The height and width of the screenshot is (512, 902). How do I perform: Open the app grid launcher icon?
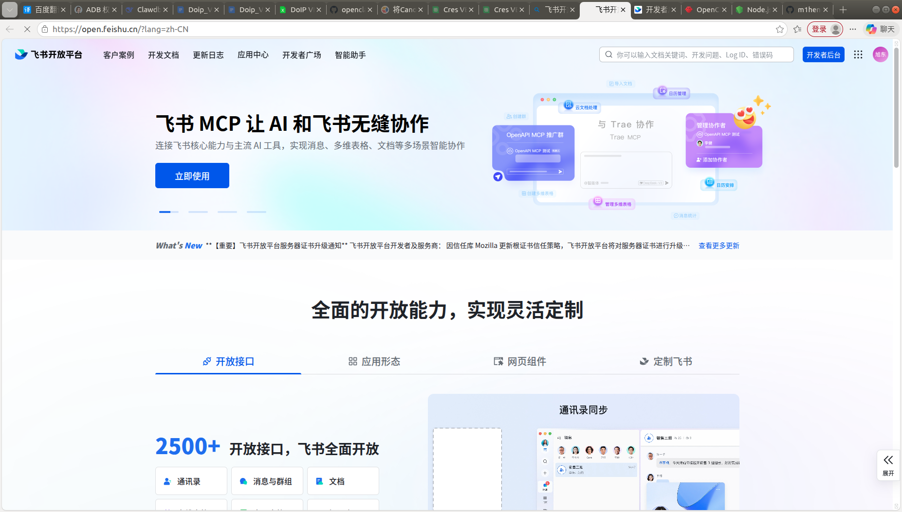tap(858, 55)
